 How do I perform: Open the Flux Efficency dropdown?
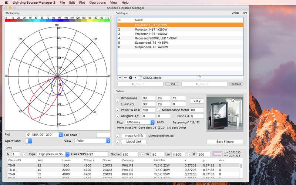[139, 122]
